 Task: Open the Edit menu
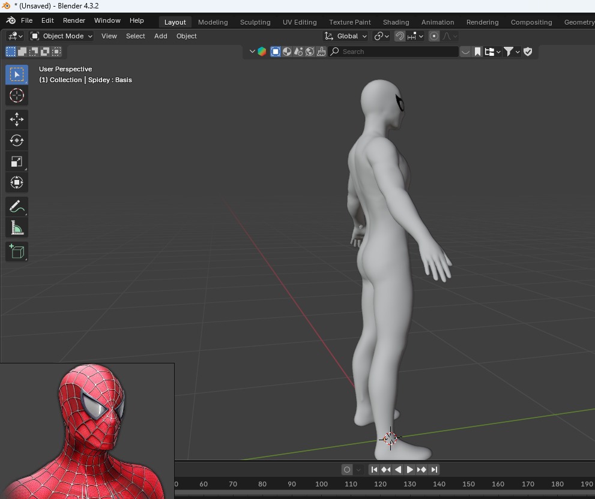[47, 20]
